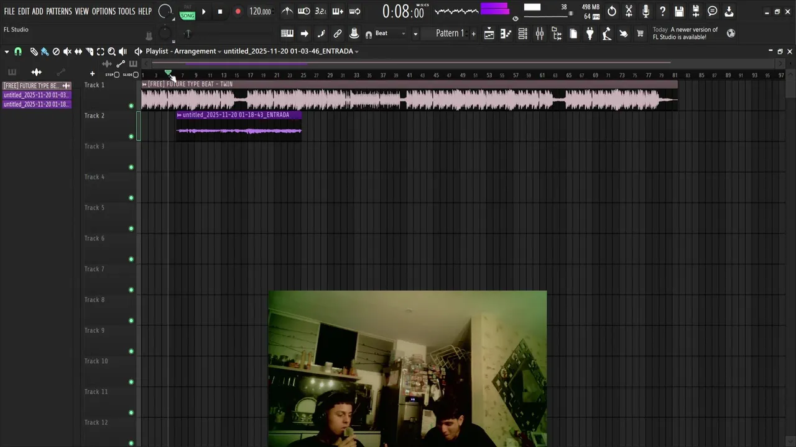Open FREE FUTURE TYPE BEAT clip menu

(144, 84)
